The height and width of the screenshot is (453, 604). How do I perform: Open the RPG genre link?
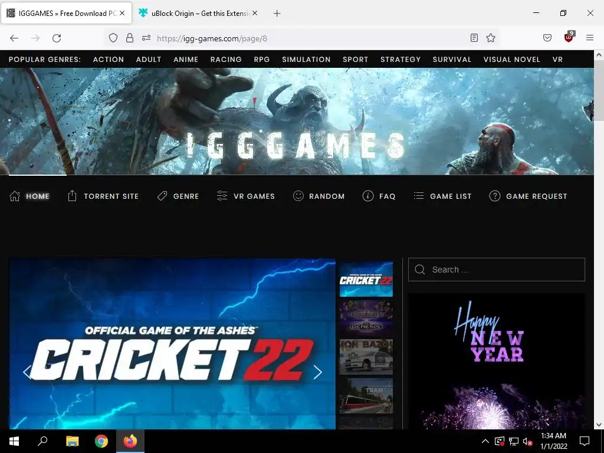262,60
